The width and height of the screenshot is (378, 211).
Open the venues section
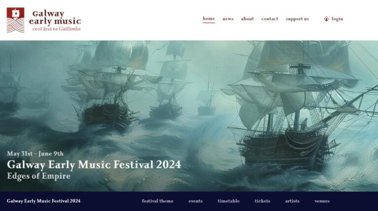point(322,201)
